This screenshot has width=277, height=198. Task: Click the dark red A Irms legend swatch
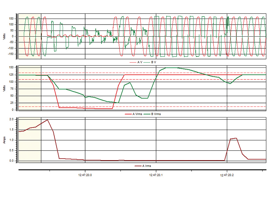138,166
